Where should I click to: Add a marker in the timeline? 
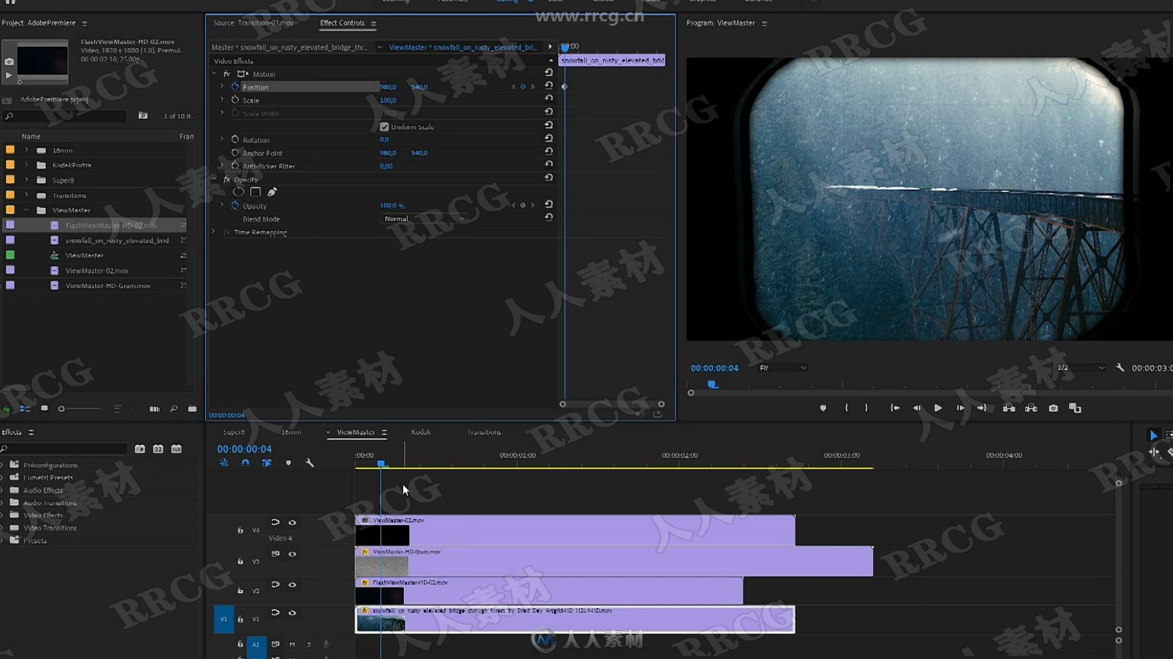click(288, 463)
